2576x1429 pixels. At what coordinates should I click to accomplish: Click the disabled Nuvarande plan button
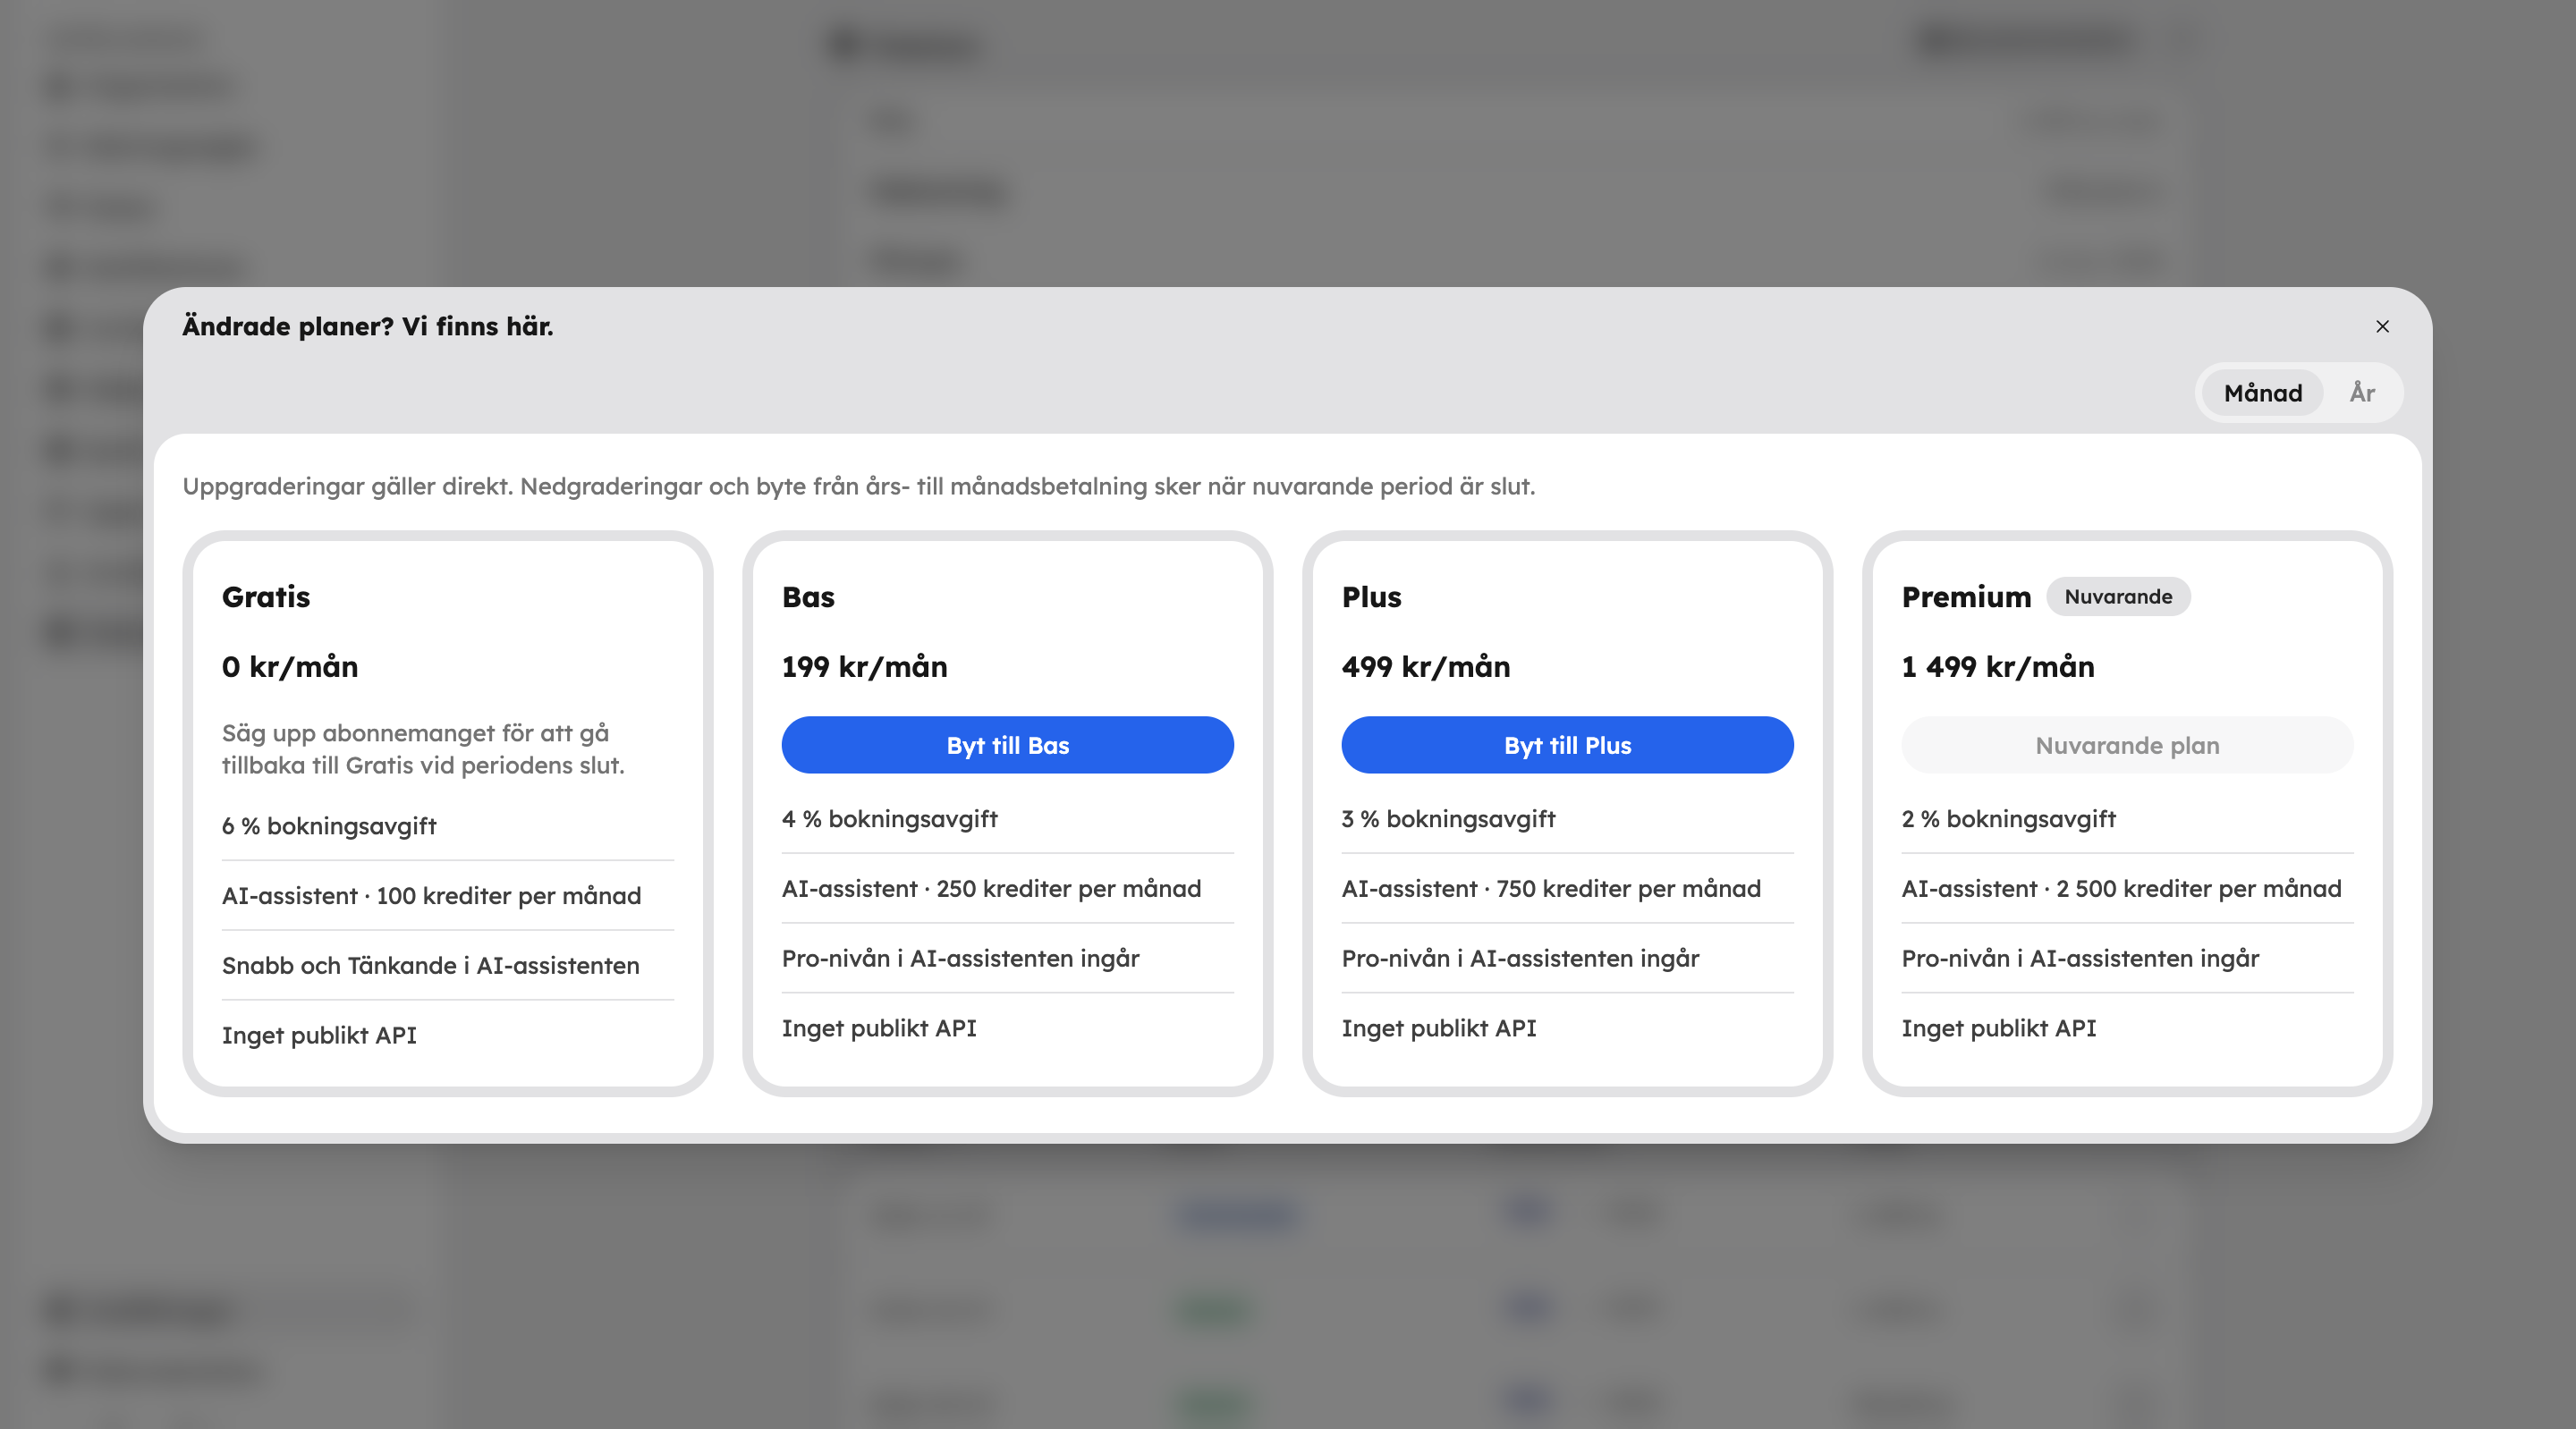pos(2127,745)
